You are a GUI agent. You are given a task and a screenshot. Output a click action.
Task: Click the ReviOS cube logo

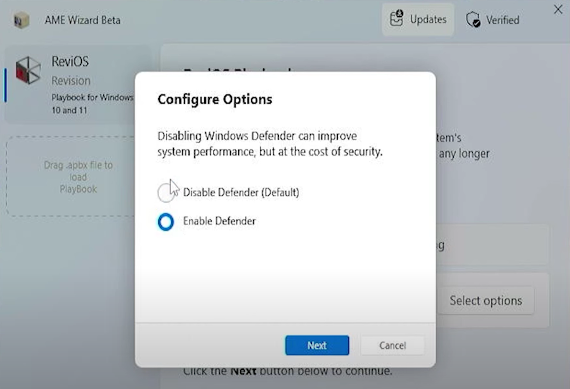pyautogui.click(x=28, y=70)
